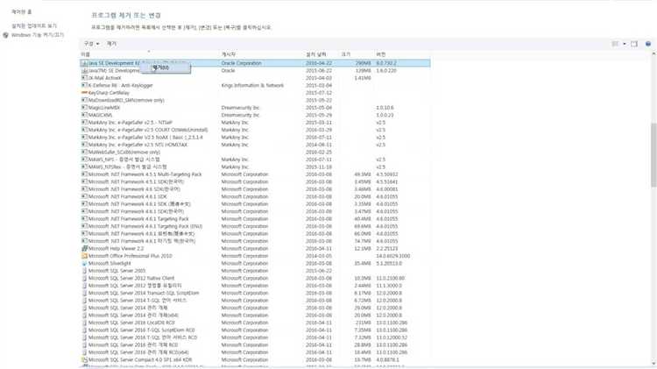This screenshot has height=369, width=657.
Task: Click the MAGICXML program icon
Action: [84, 115]
